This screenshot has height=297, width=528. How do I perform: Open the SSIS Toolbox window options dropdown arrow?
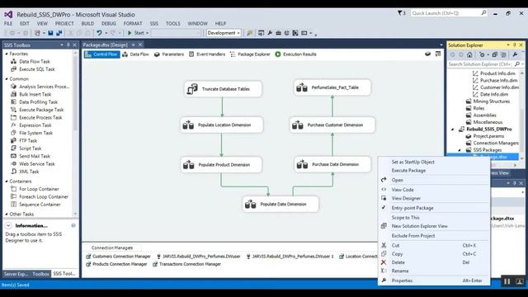pyautogui.click(x=62, y=45)
